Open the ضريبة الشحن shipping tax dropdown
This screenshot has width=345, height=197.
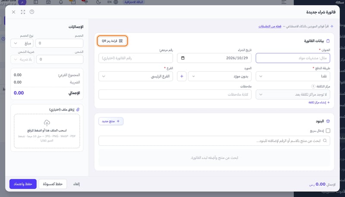(22, 59)
